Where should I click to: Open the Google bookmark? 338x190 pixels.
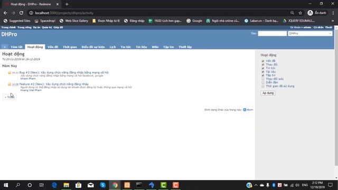click(194, 21)
